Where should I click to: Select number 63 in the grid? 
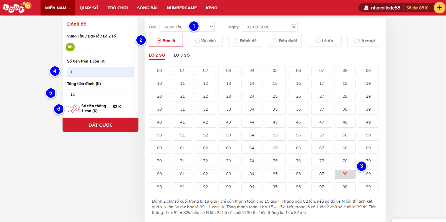coord(229,148)
